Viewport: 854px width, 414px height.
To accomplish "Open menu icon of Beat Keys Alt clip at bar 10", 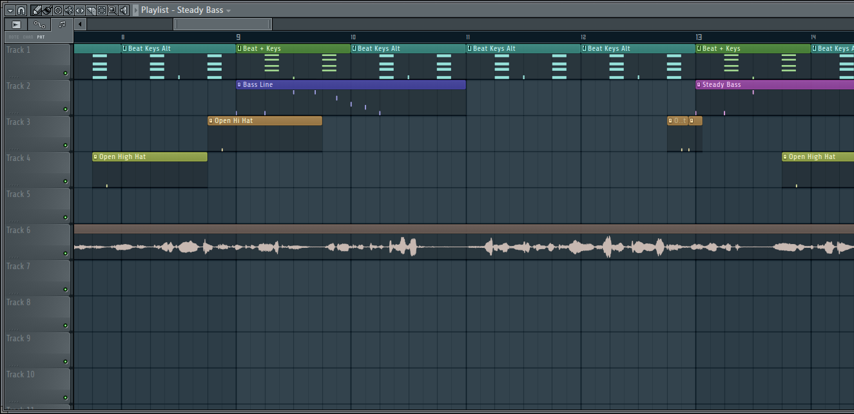I will click(x=354, y=48).
